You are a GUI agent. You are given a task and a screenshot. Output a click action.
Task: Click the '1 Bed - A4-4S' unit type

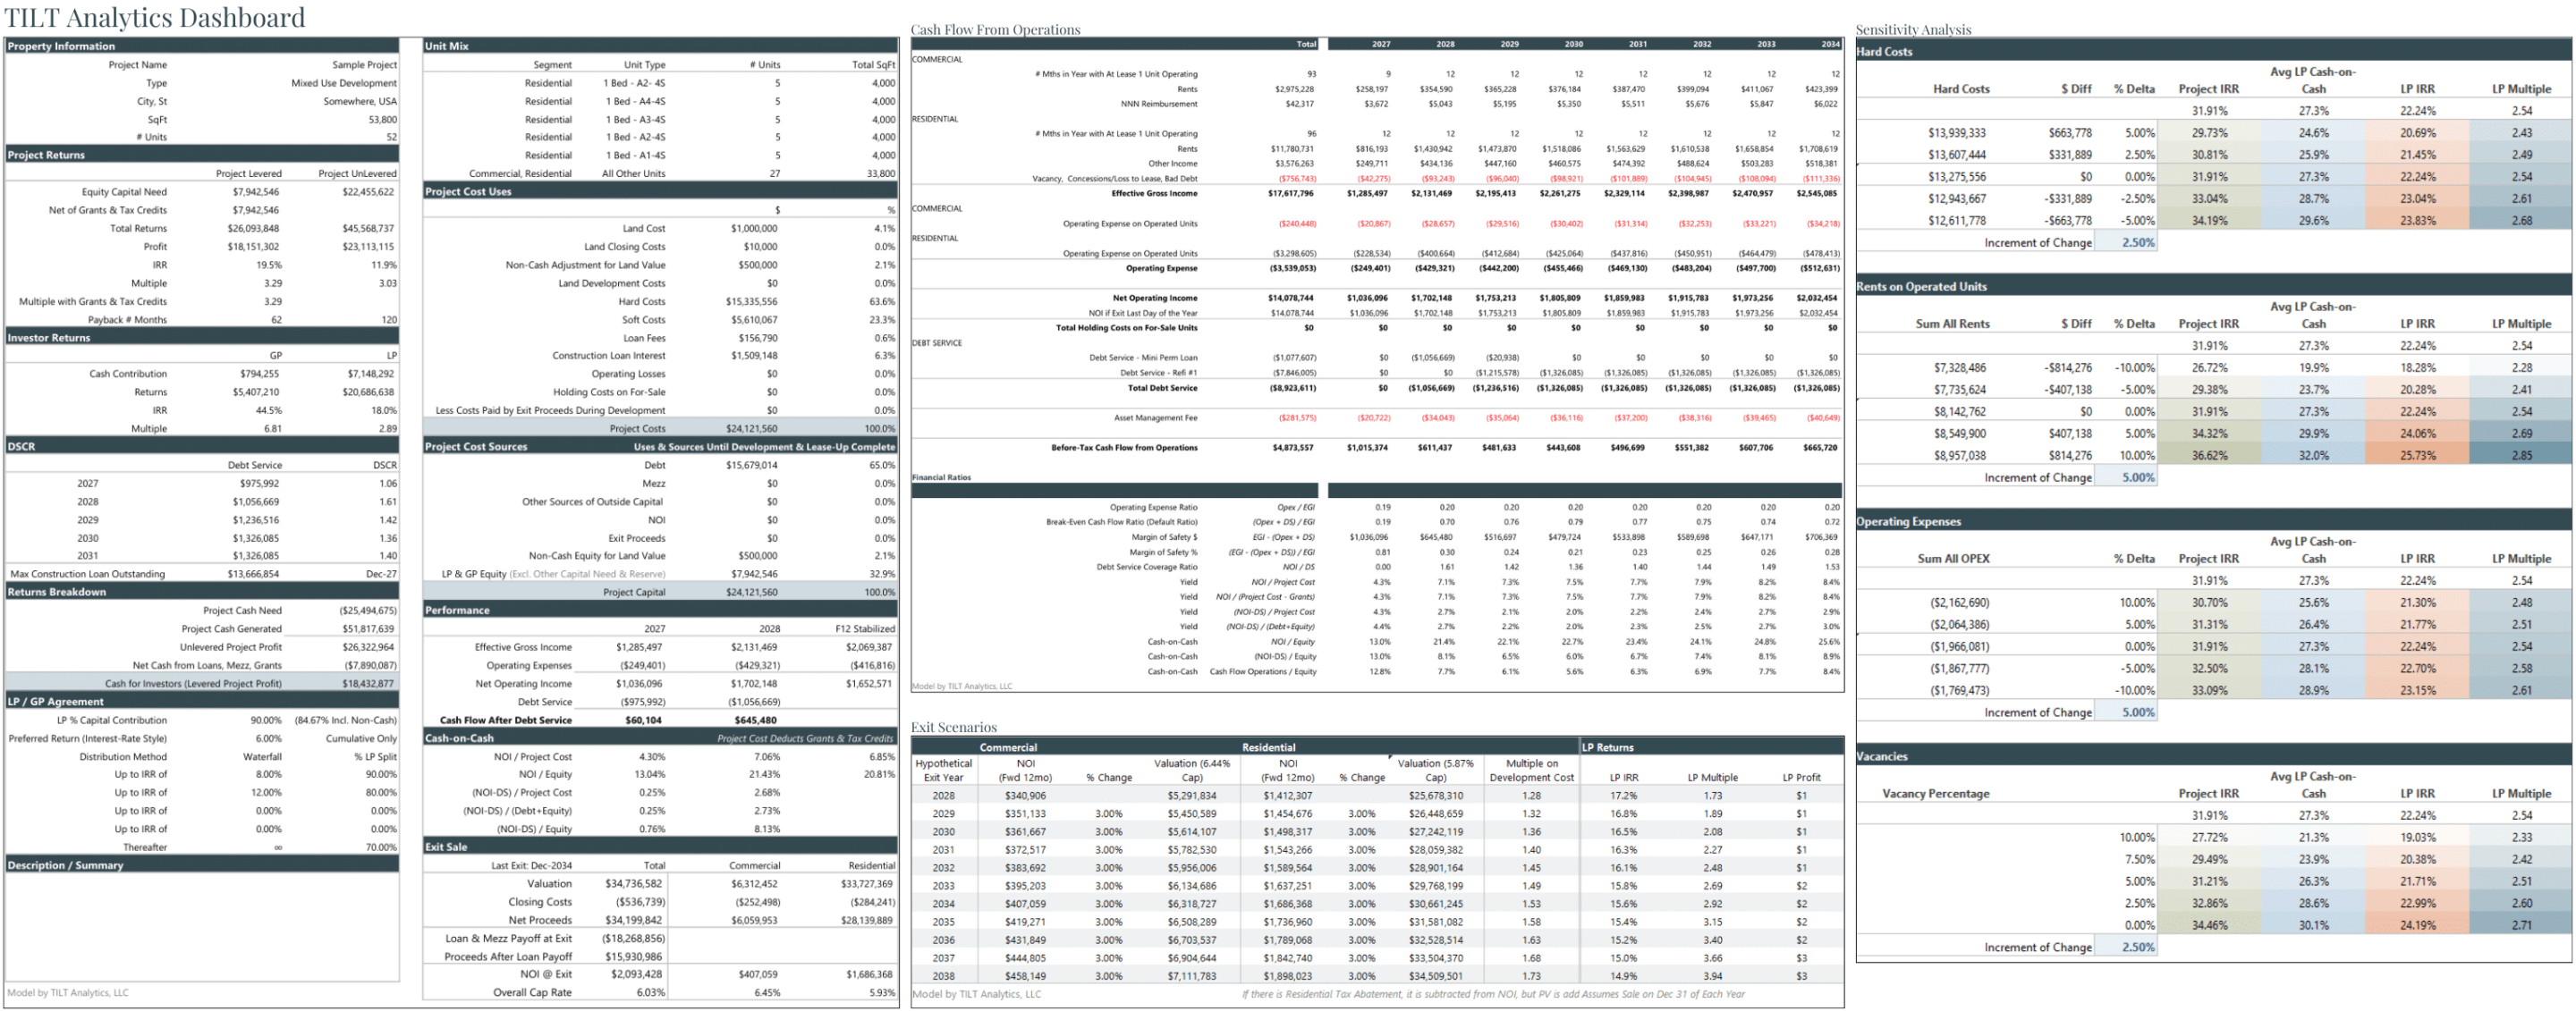(634, 101)
